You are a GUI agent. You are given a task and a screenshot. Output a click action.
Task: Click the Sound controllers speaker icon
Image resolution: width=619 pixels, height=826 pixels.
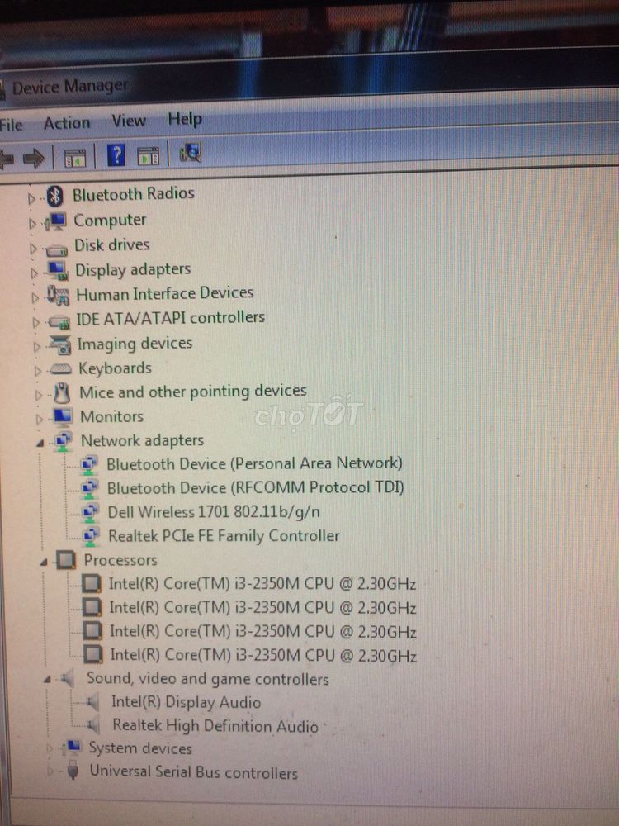(x=67, y=678)
